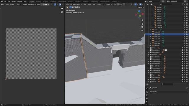
Task: Hide Bolt.022 with its eye icon
Action: [x=184, y=14]
